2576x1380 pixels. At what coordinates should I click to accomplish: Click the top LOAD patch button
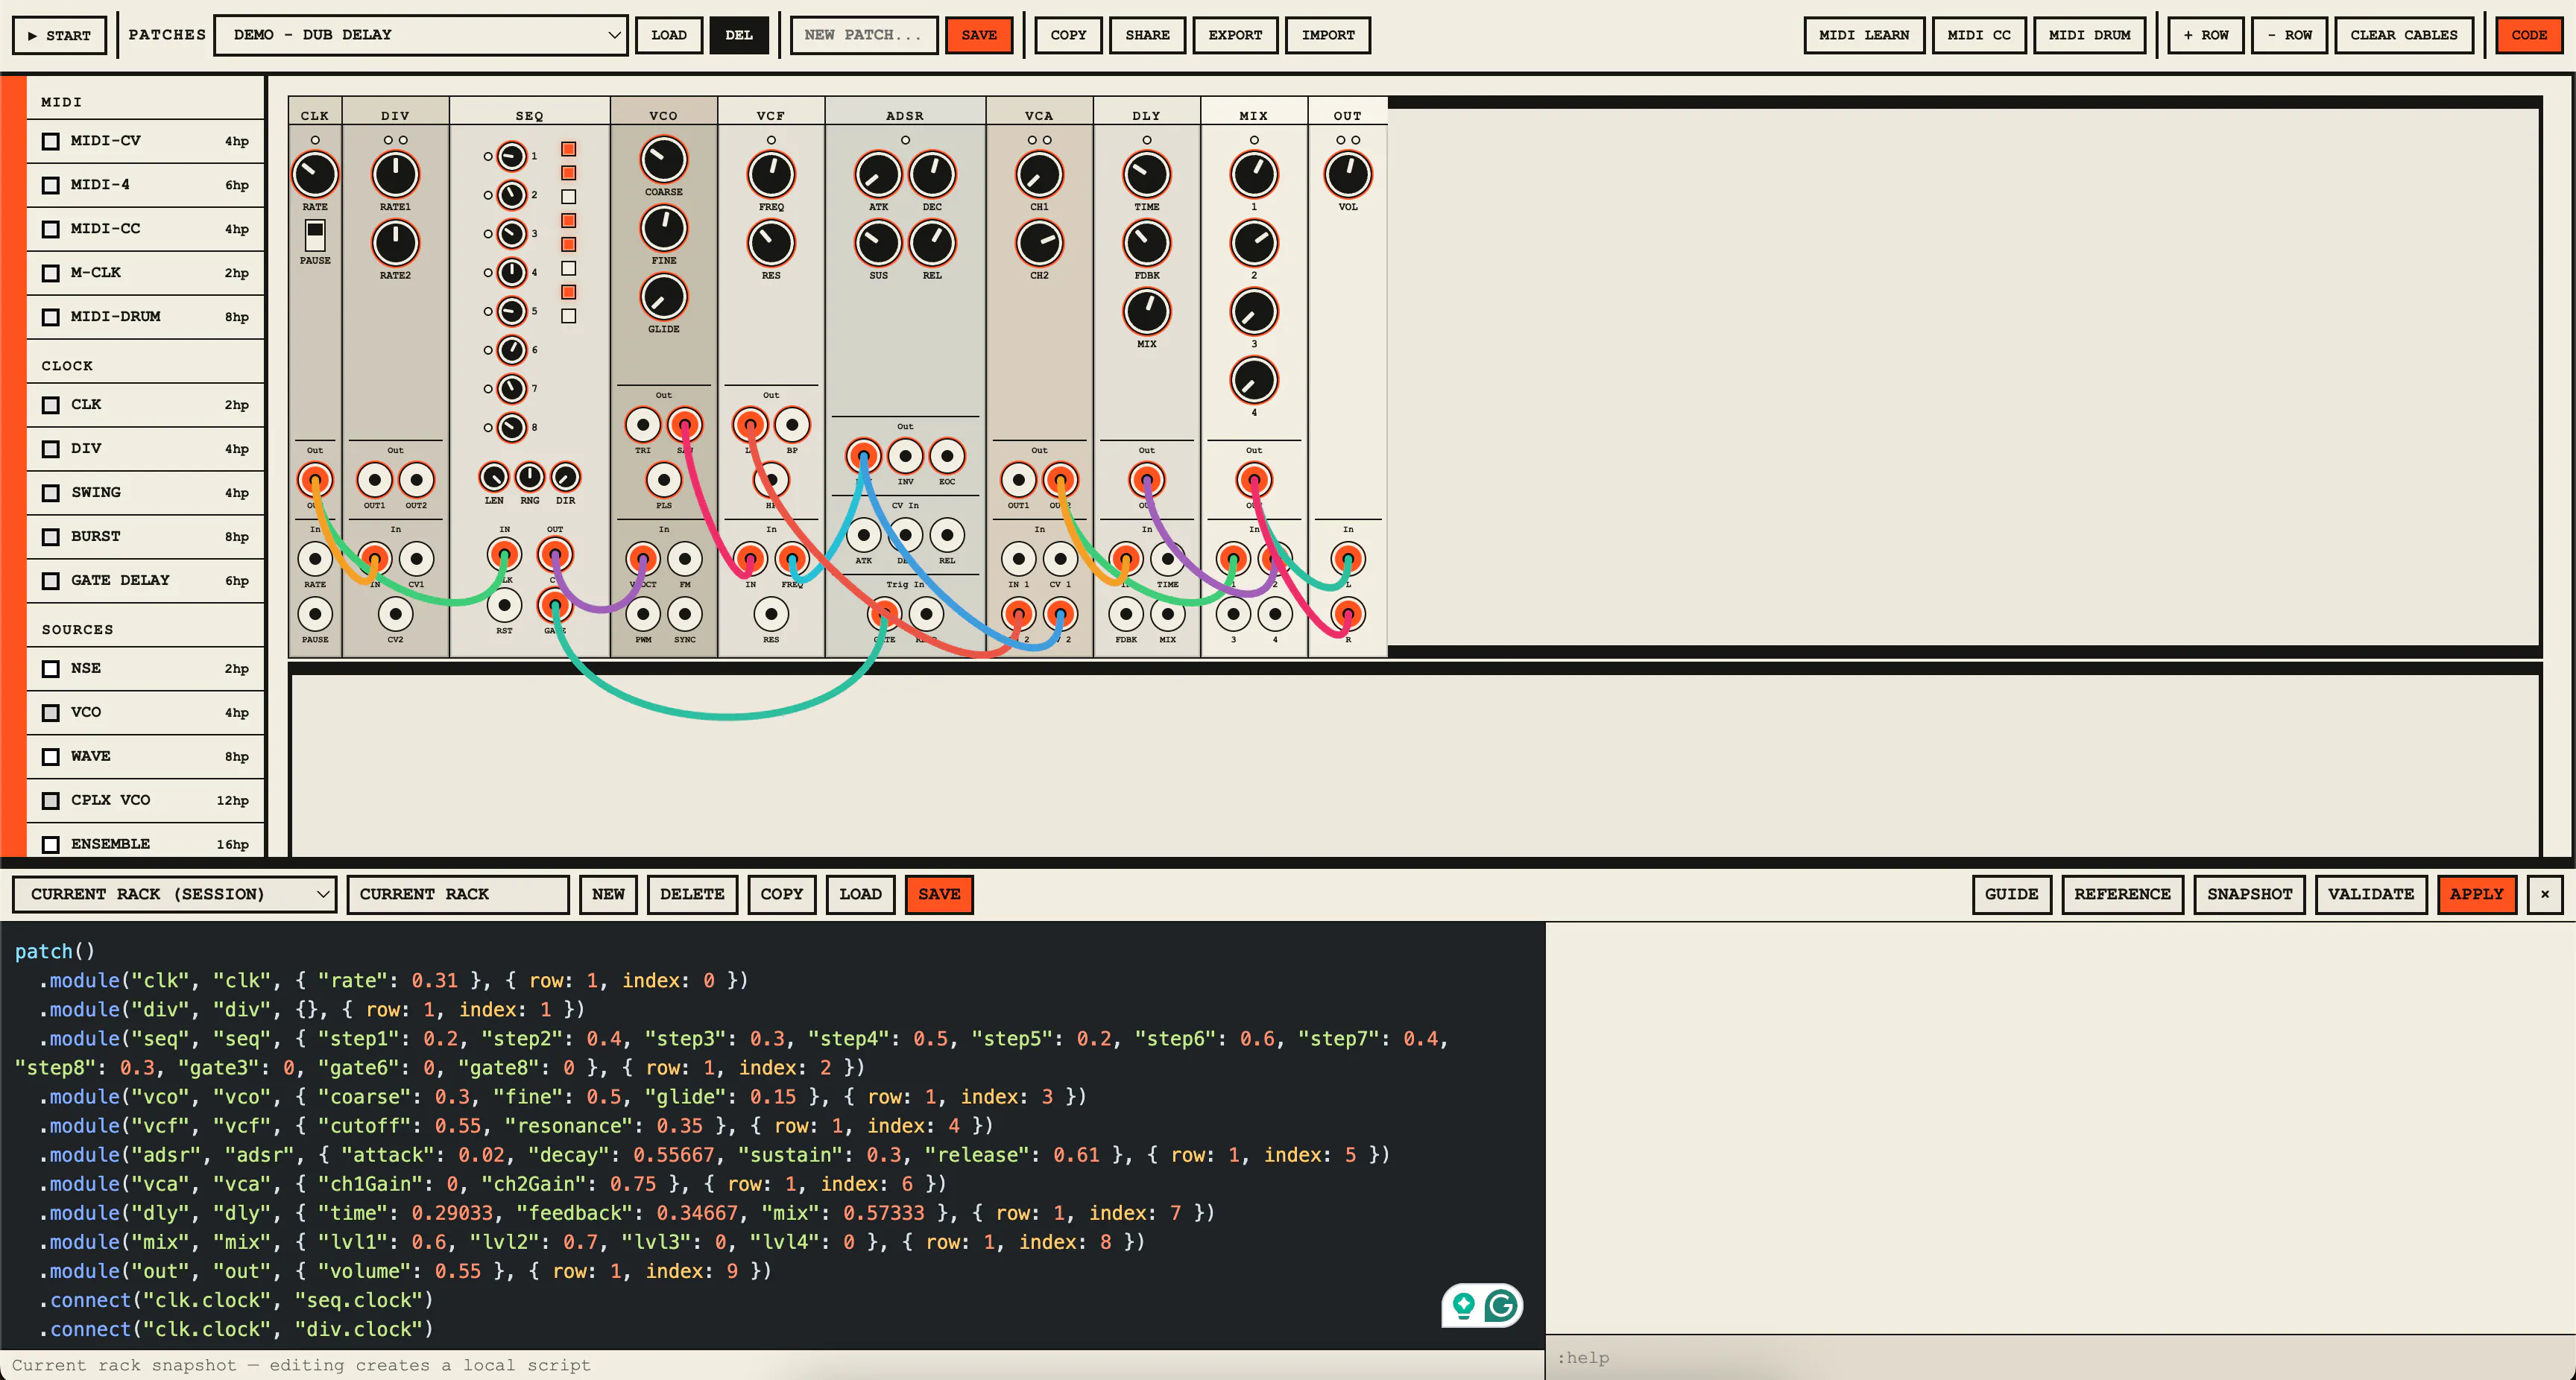[x=669, y=35]
